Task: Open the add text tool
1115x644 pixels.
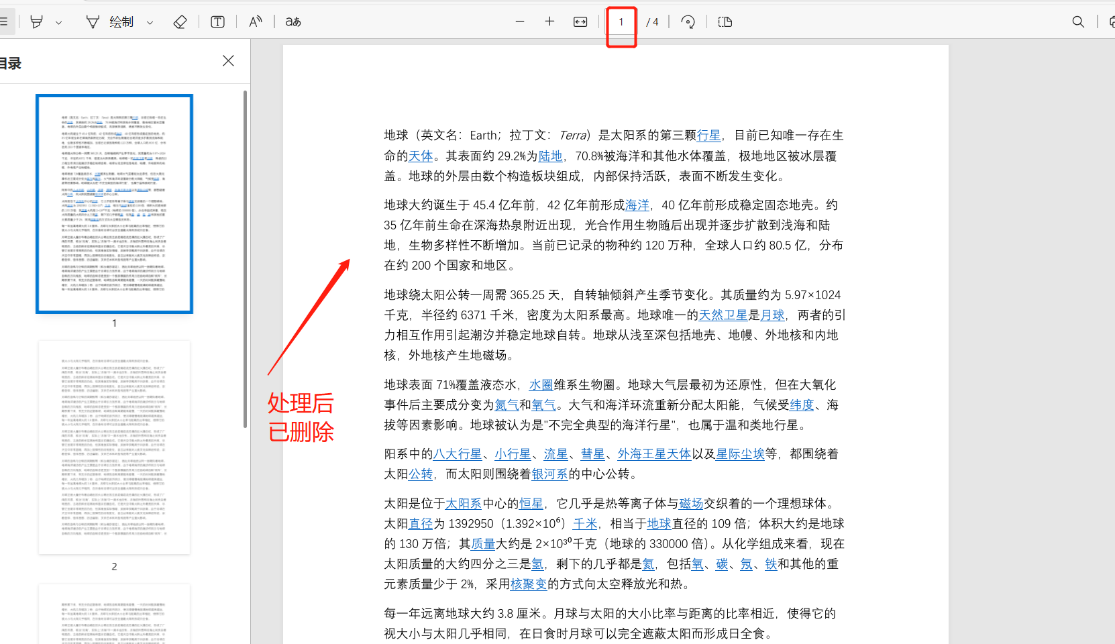Action: (217, 21)
